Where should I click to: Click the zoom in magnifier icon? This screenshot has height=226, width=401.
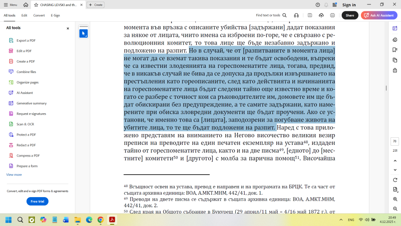(x=395, y=199)
